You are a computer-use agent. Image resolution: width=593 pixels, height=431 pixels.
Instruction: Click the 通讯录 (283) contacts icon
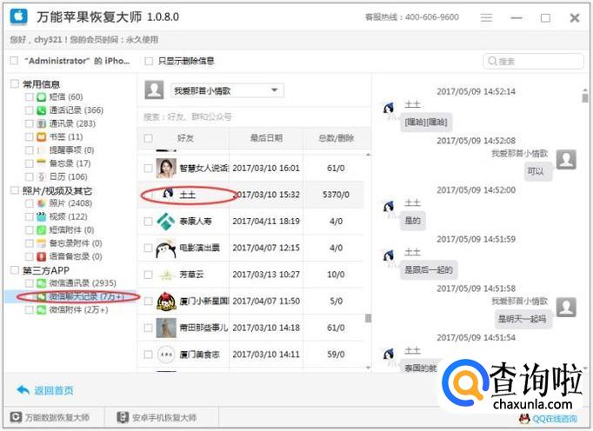pos(41,123)
